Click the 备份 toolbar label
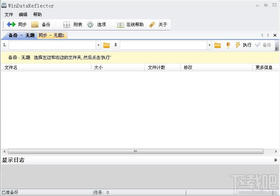This screenshot has width=280, height=196. tap(46, 24)
